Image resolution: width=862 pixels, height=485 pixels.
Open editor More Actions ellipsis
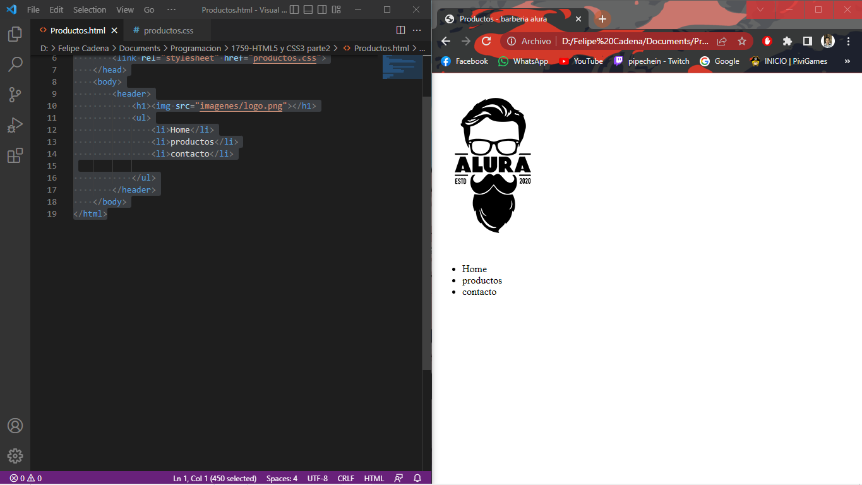point(417,30)
